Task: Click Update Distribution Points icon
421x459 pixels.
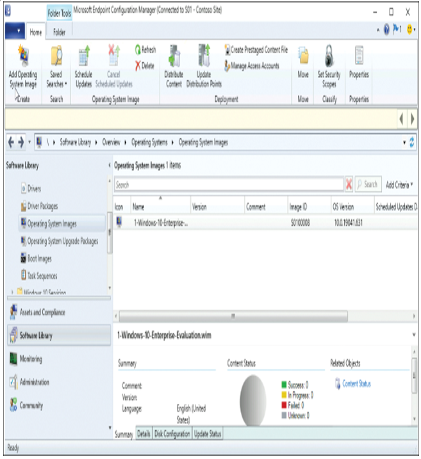Action: [x=204, y=55]
